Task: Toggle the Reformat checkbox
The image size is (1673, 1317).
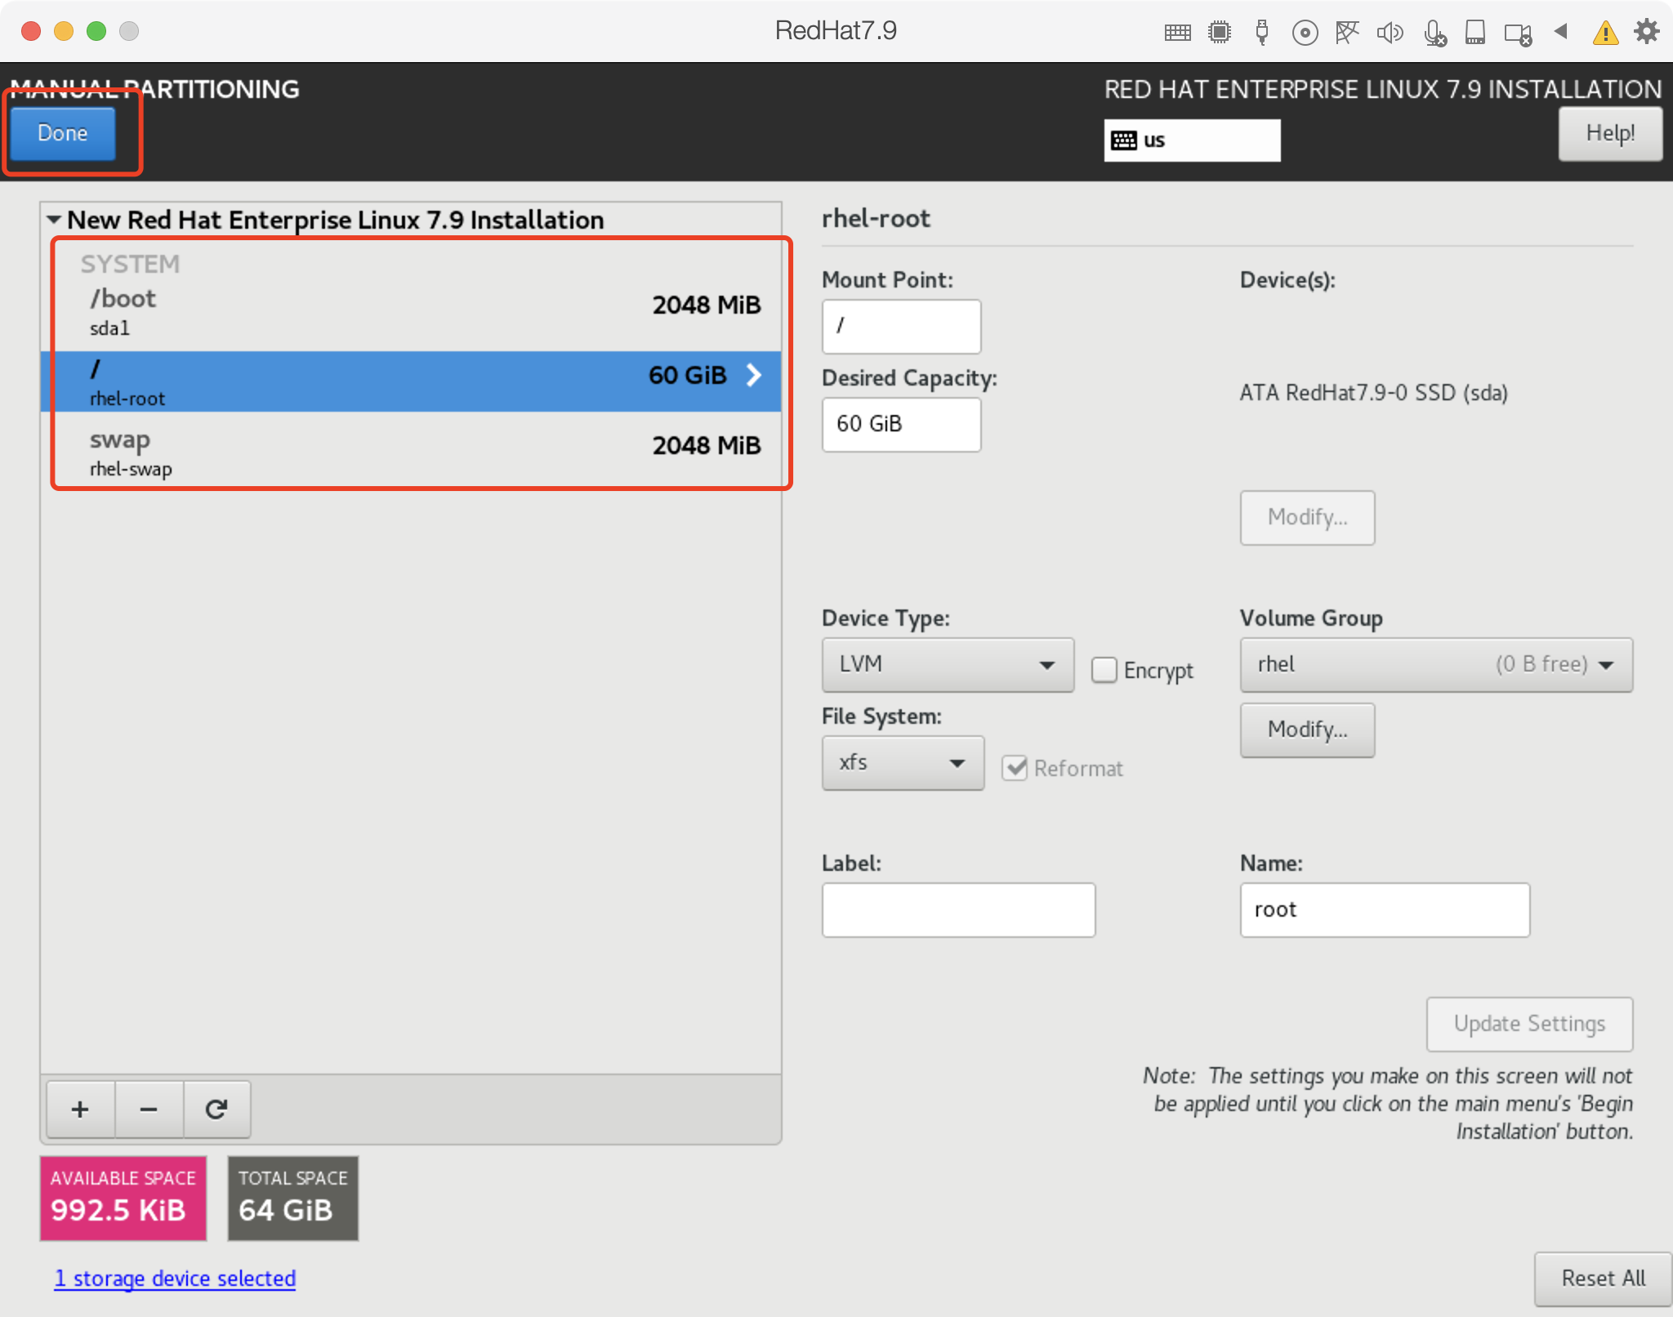Action: 1015,768
